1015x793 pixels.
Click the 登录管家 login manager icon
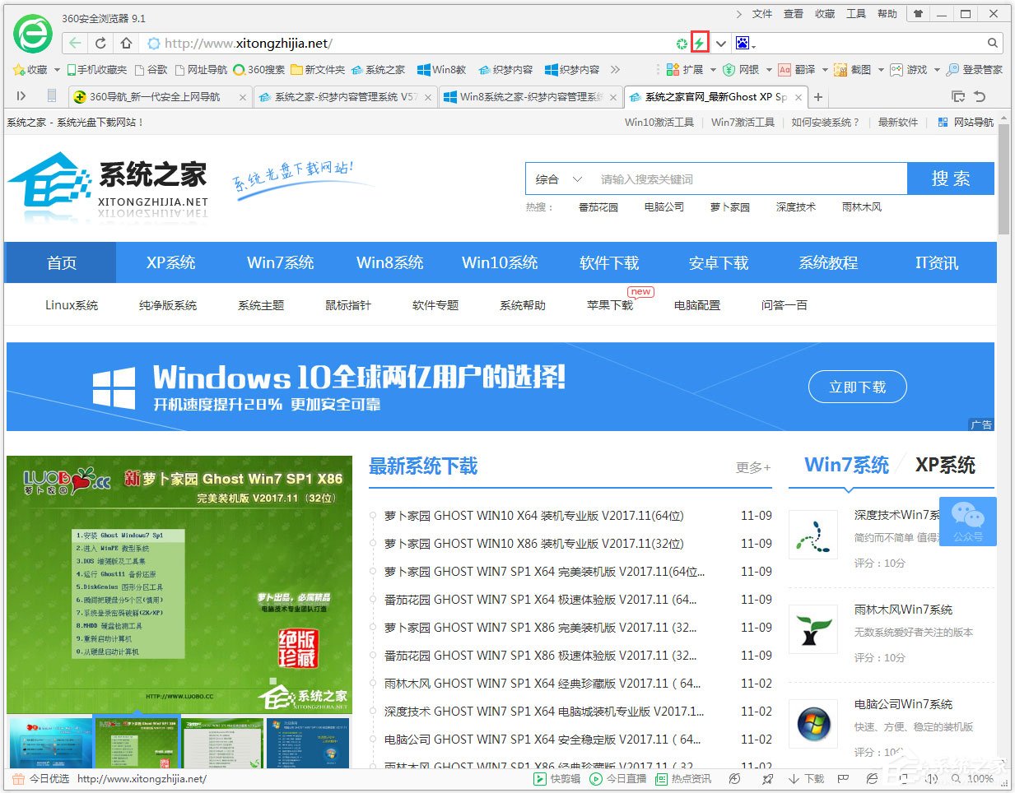[953, 69]
